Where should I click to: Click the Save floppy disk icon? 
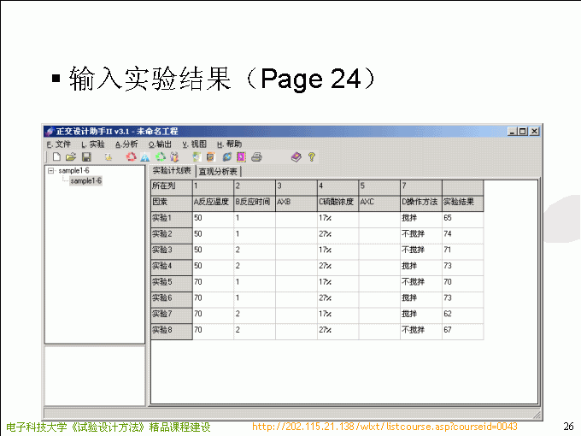[x=86, y=157]
